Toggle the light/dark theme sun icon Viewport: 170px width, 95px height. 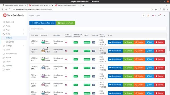(x=148, y=16)
